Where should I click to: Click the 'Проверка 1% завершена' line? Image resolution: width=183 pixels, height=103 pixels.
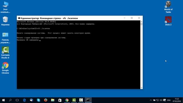tap(28, 40)
